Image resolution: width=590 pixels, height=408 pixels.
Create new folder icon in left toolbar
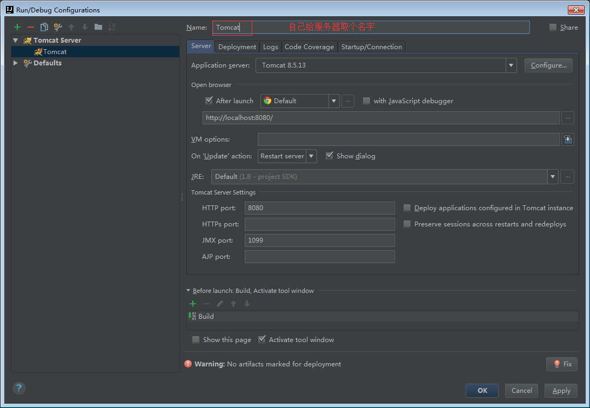tap(98, 27)
